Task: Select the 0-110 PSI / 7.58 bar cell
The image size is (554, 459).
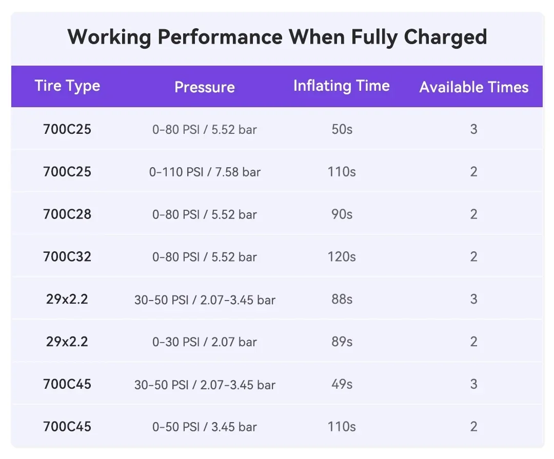Action: point(205,172)
